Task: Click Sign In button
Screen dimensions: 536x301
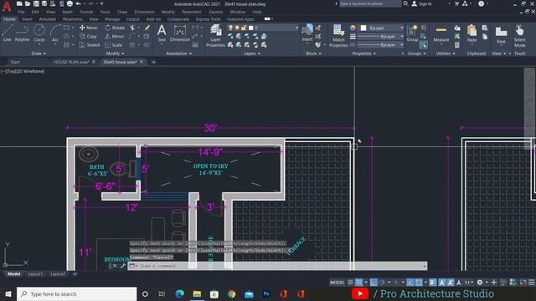Action: pyautogui.click(x=421, y=3)
